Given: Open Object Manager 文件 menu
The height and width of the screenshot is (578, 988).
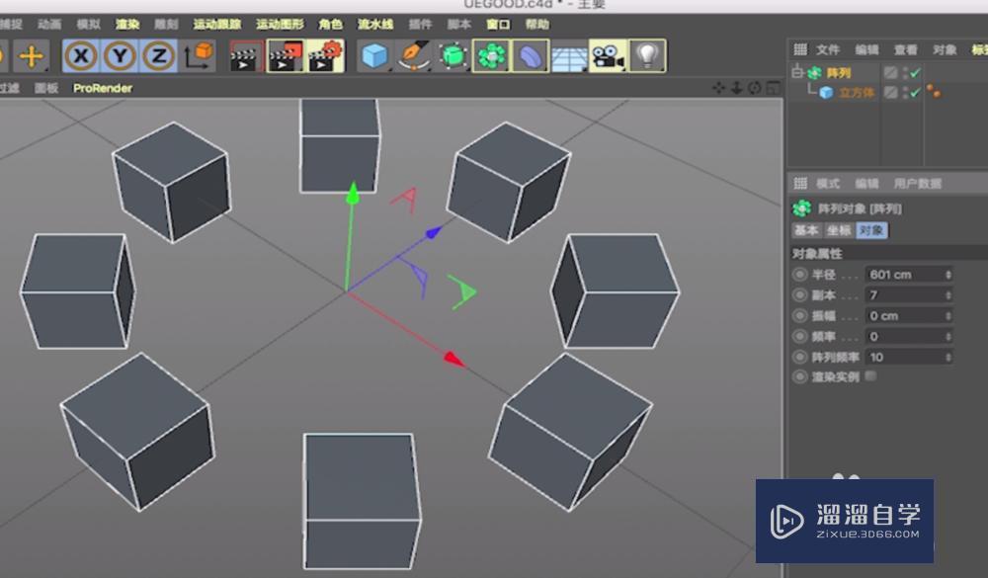Looking at the screenshot, I should coord(828,49).
